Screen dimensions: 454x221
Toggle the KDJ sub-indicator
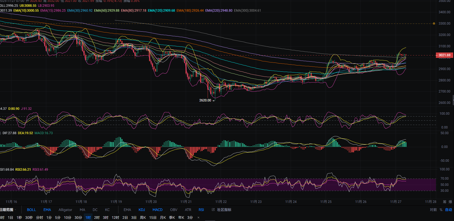[x=142, y=210]
